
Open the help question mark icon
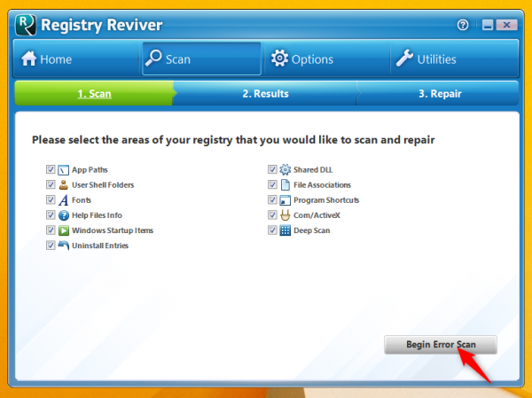[463, 25]
